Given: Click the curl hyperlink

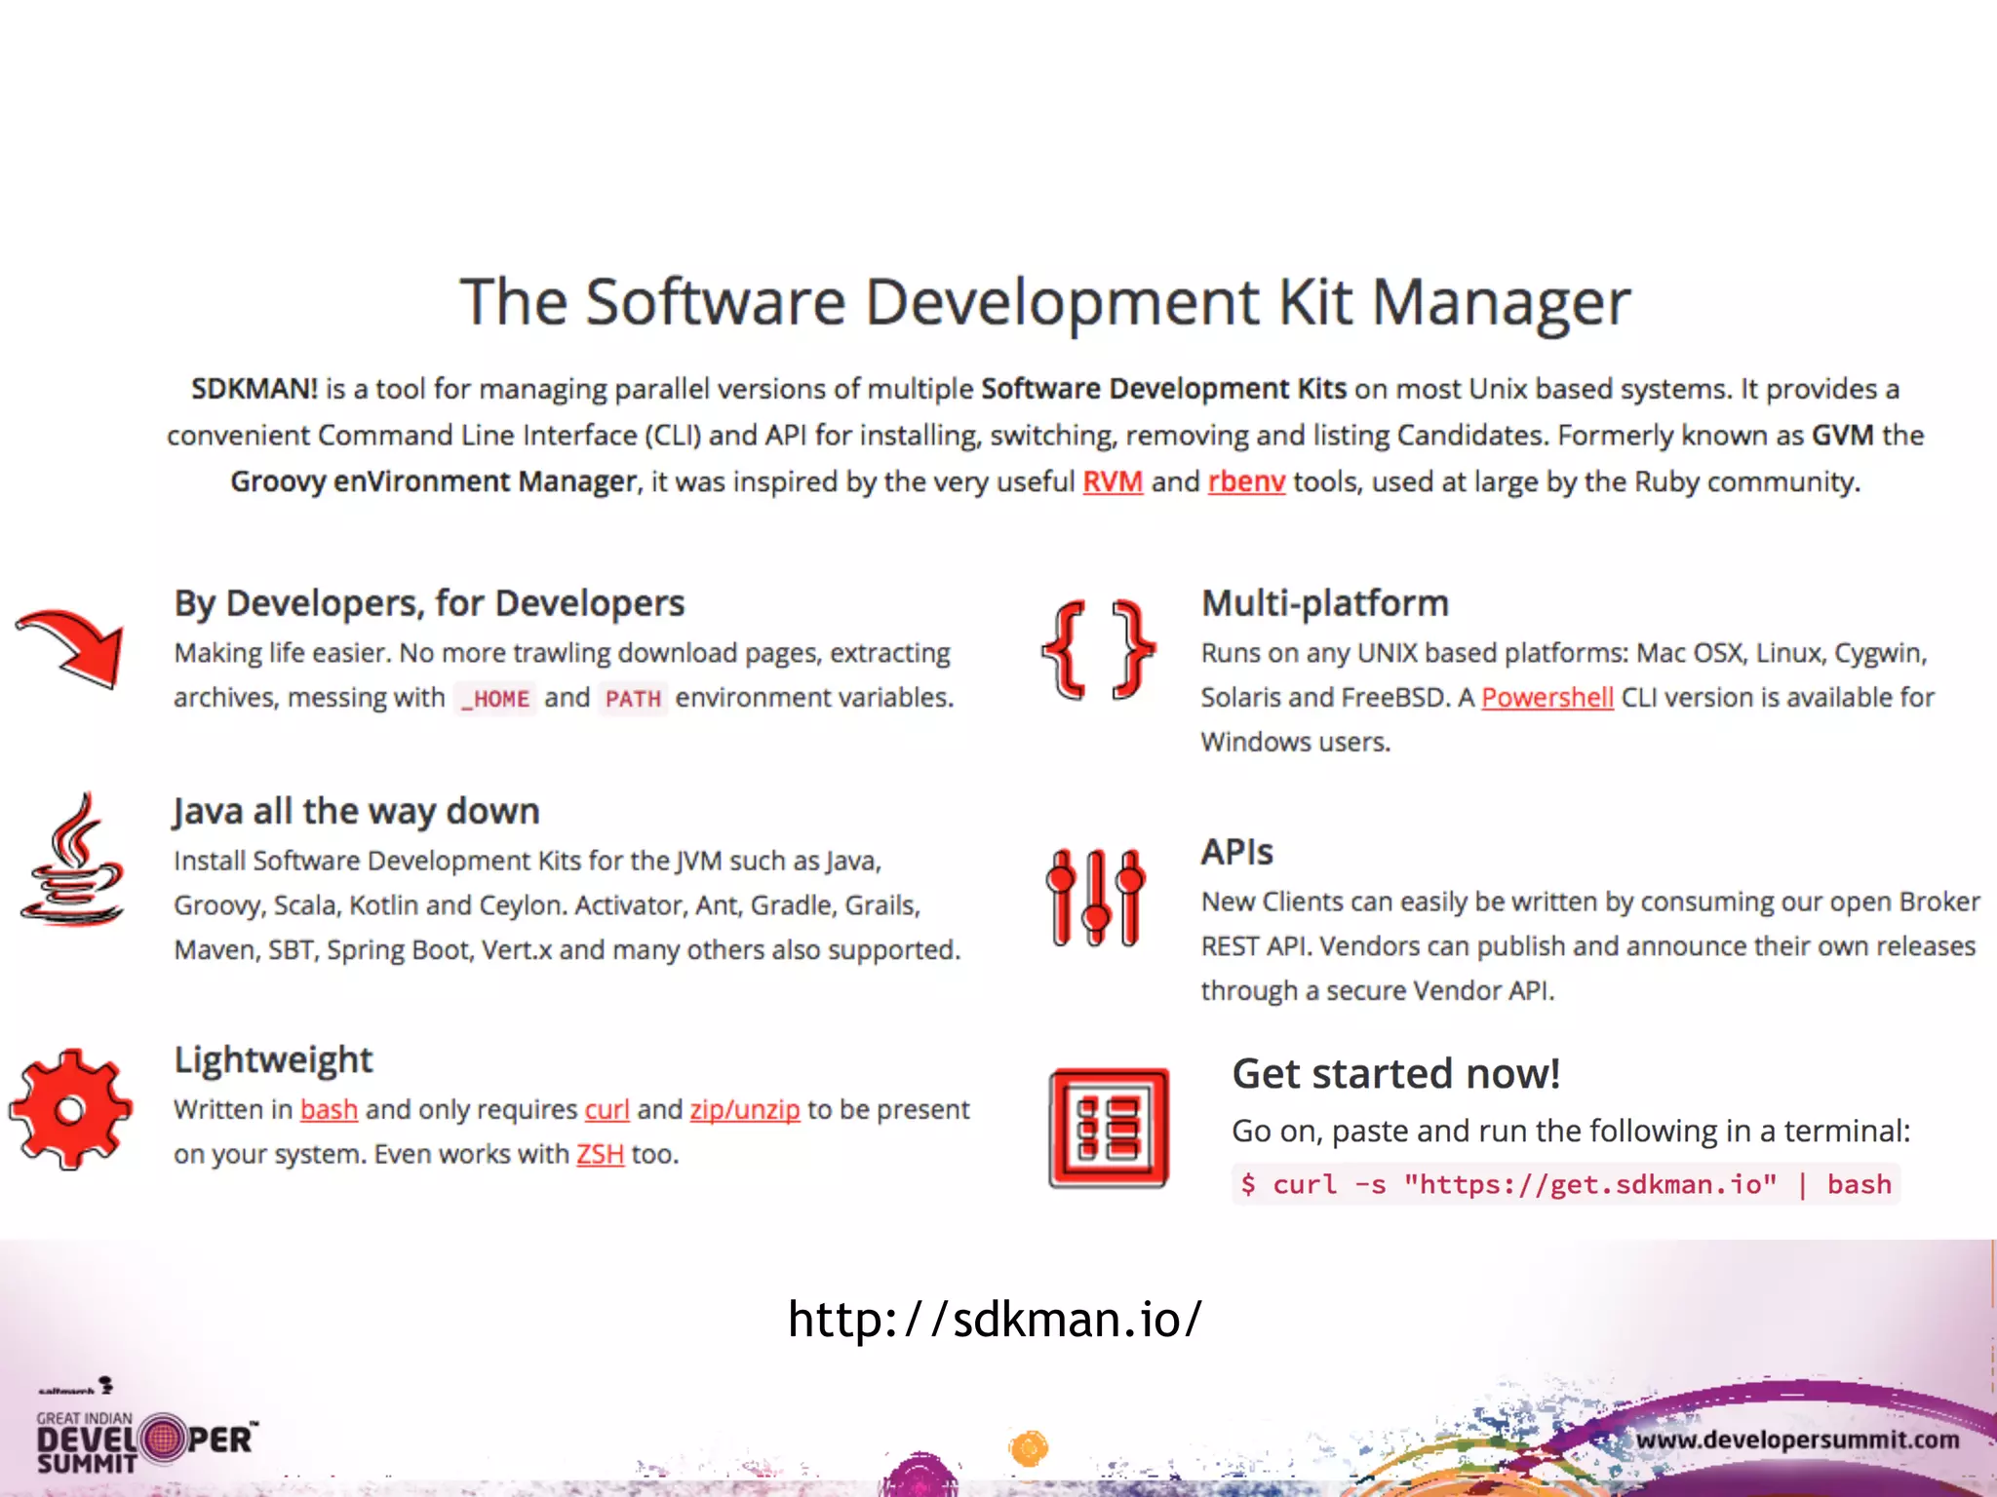Looking at the screenshot, I should (607, 1110).
